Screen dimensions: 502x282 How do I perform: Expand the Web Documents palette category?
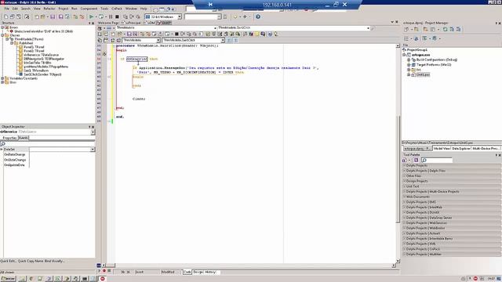tap(452, 197)
